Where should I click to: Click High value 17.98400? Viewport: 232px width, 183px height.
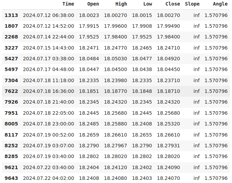(115, 37)
